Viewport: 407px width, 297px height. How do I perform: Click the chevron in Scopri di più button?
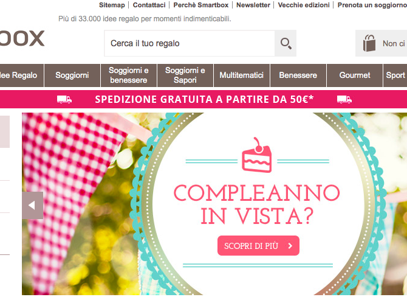[290, 246]
